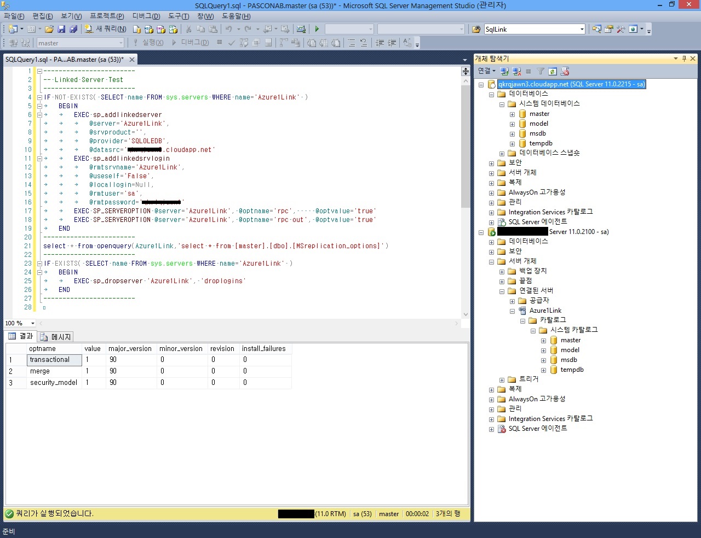Click the Save All icon
Viewport: 701px width, 538px height.
(73, 29)
